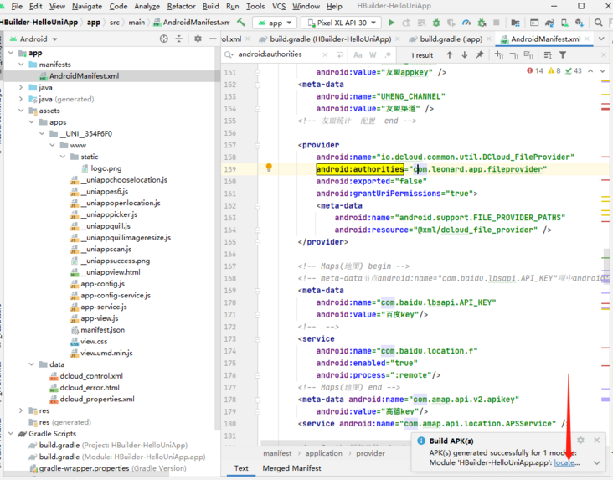
Task: Click the application breadcrumb
Action: [x=323, y=453]
